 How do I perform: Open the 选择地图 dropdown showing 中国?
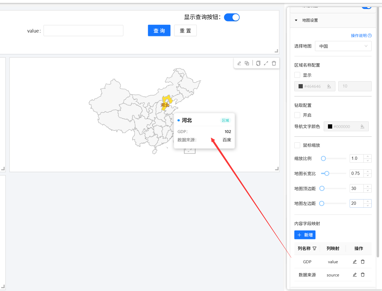point(343,46)
